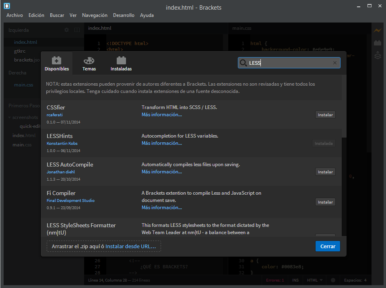
Task: Click the magnifier icon in the search box
Action: point(243,63)
